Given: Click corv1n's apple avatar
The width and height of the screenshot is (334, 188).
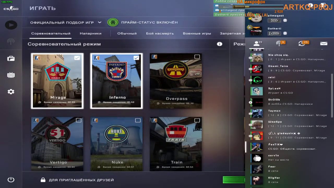Looking at the screenshot, I should click(257, 158).
